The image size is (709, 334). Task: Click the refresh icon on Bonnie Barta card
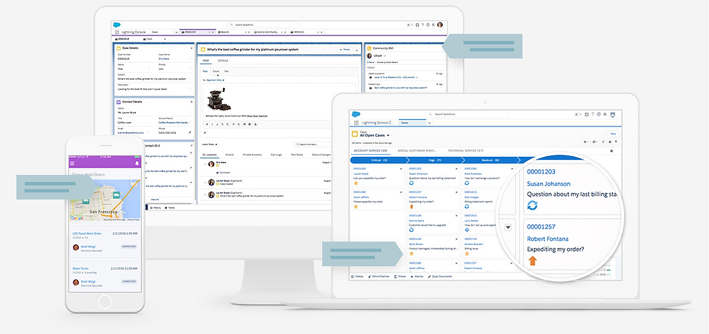412,230
